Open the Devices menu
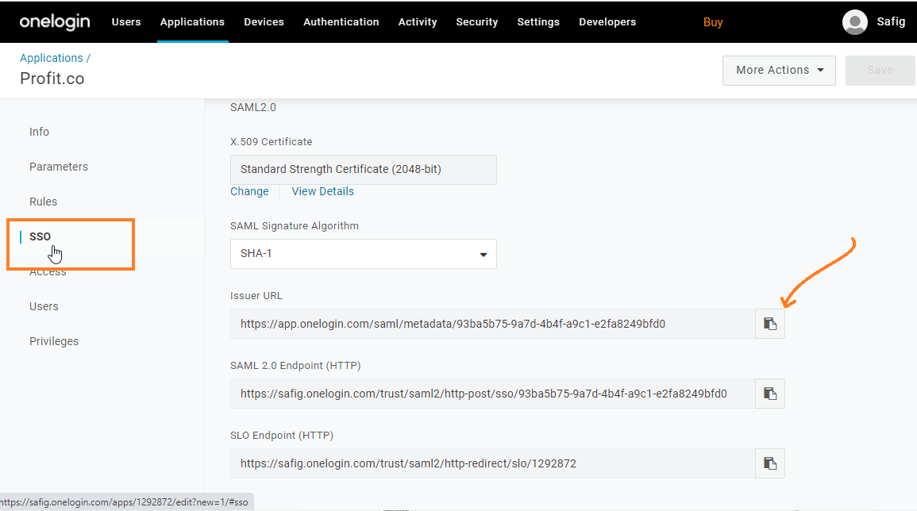This screenshot has width=917, height=511. [264, 22]
